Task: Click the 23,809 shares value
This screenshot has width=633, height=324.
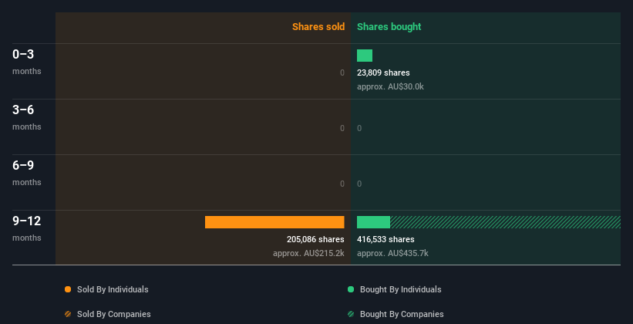Action: [x=383, y=73]
